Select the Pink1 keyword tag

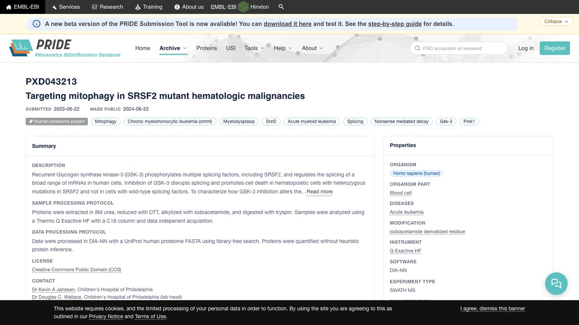tap(469, 121)
